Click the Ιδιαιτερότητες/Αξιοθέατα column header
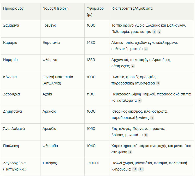 [151, 12]
